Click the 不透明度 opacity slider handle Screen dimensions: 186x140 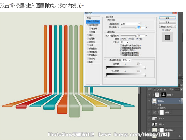pyautogui.click(x=136, y=28)
